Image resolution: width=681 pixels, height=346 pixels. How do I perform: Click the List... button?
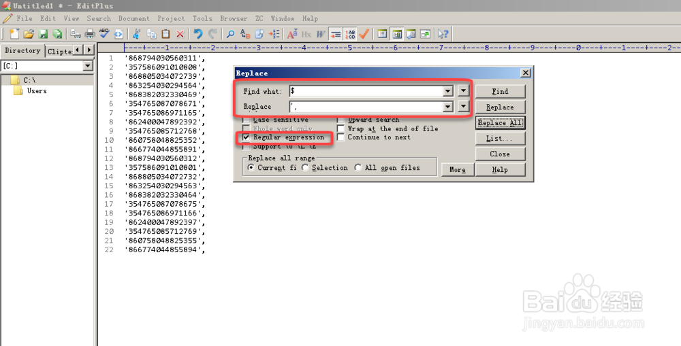pyautogui.click(x=500, y=138)
